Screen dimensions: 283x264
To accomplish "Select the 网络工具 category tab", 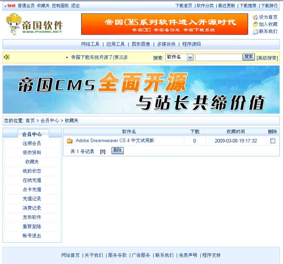I will [91, 44].
